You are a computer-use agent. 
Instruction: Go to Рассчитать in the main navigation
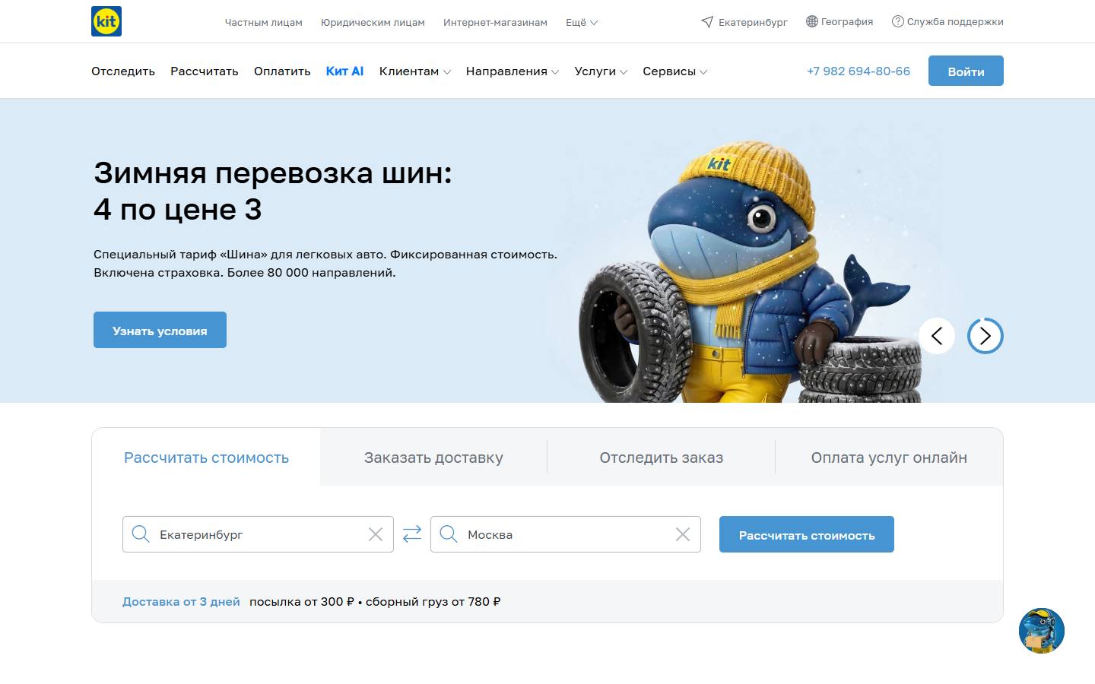click(205, 71)
